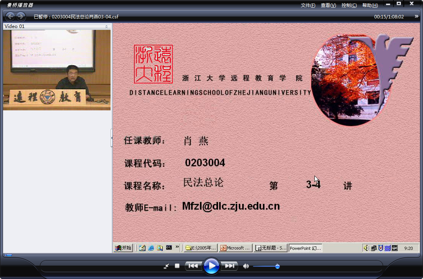Click the course code 0203004

[x=205, y=163]
